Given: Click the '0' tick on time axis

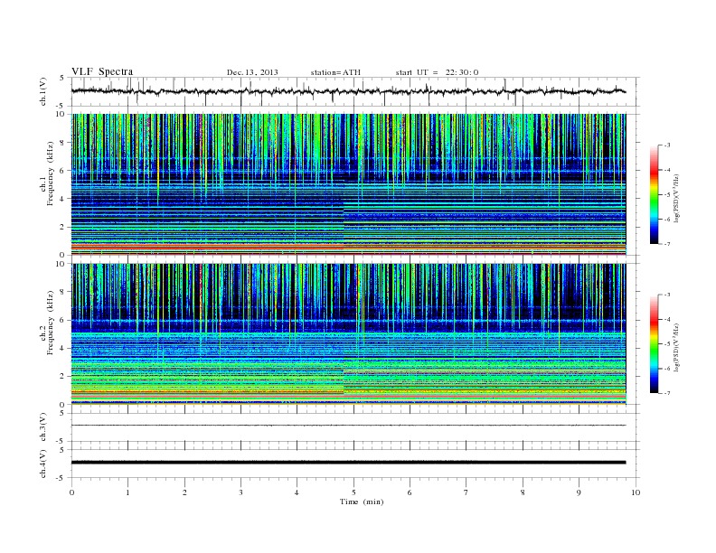Looking at the screenshot, I should (x=71, y=492).
